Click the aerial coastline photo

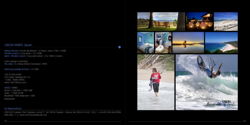click(x=221, y=42)
